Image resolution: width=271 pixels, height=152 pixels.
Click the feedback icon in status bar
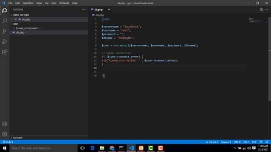(x=261, y=142)
